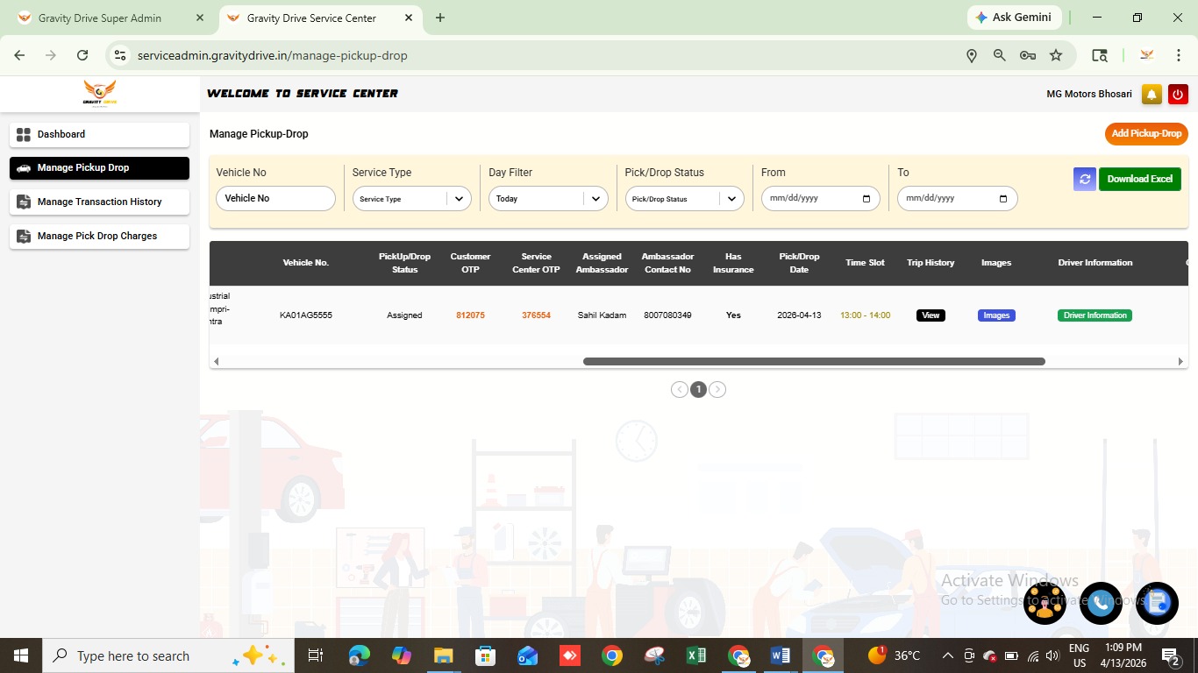This screenshot has width=1198, height=673.
Task: Open Manage Transaction History in sidebar
Action: 99,202
